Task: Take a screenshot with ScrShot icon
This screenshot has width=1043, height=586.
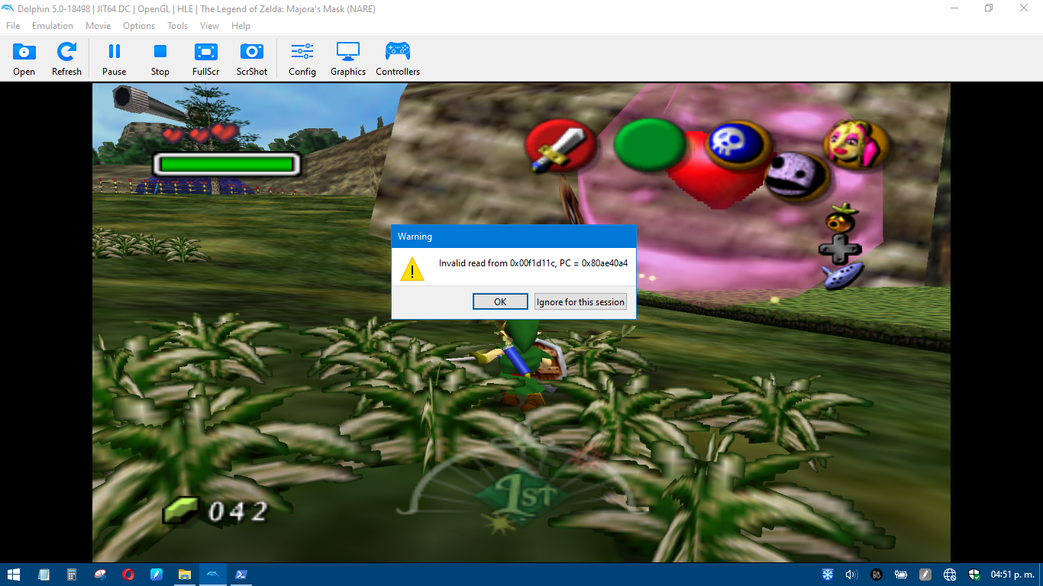Action: pyautogui.click(x=252, y=60)
